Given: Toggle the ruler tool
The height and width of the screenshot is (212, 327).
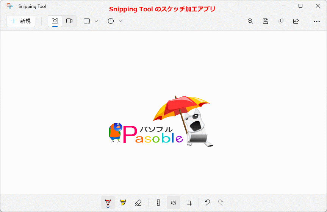Looking at the screenshot, I should (x=158, y=203).
